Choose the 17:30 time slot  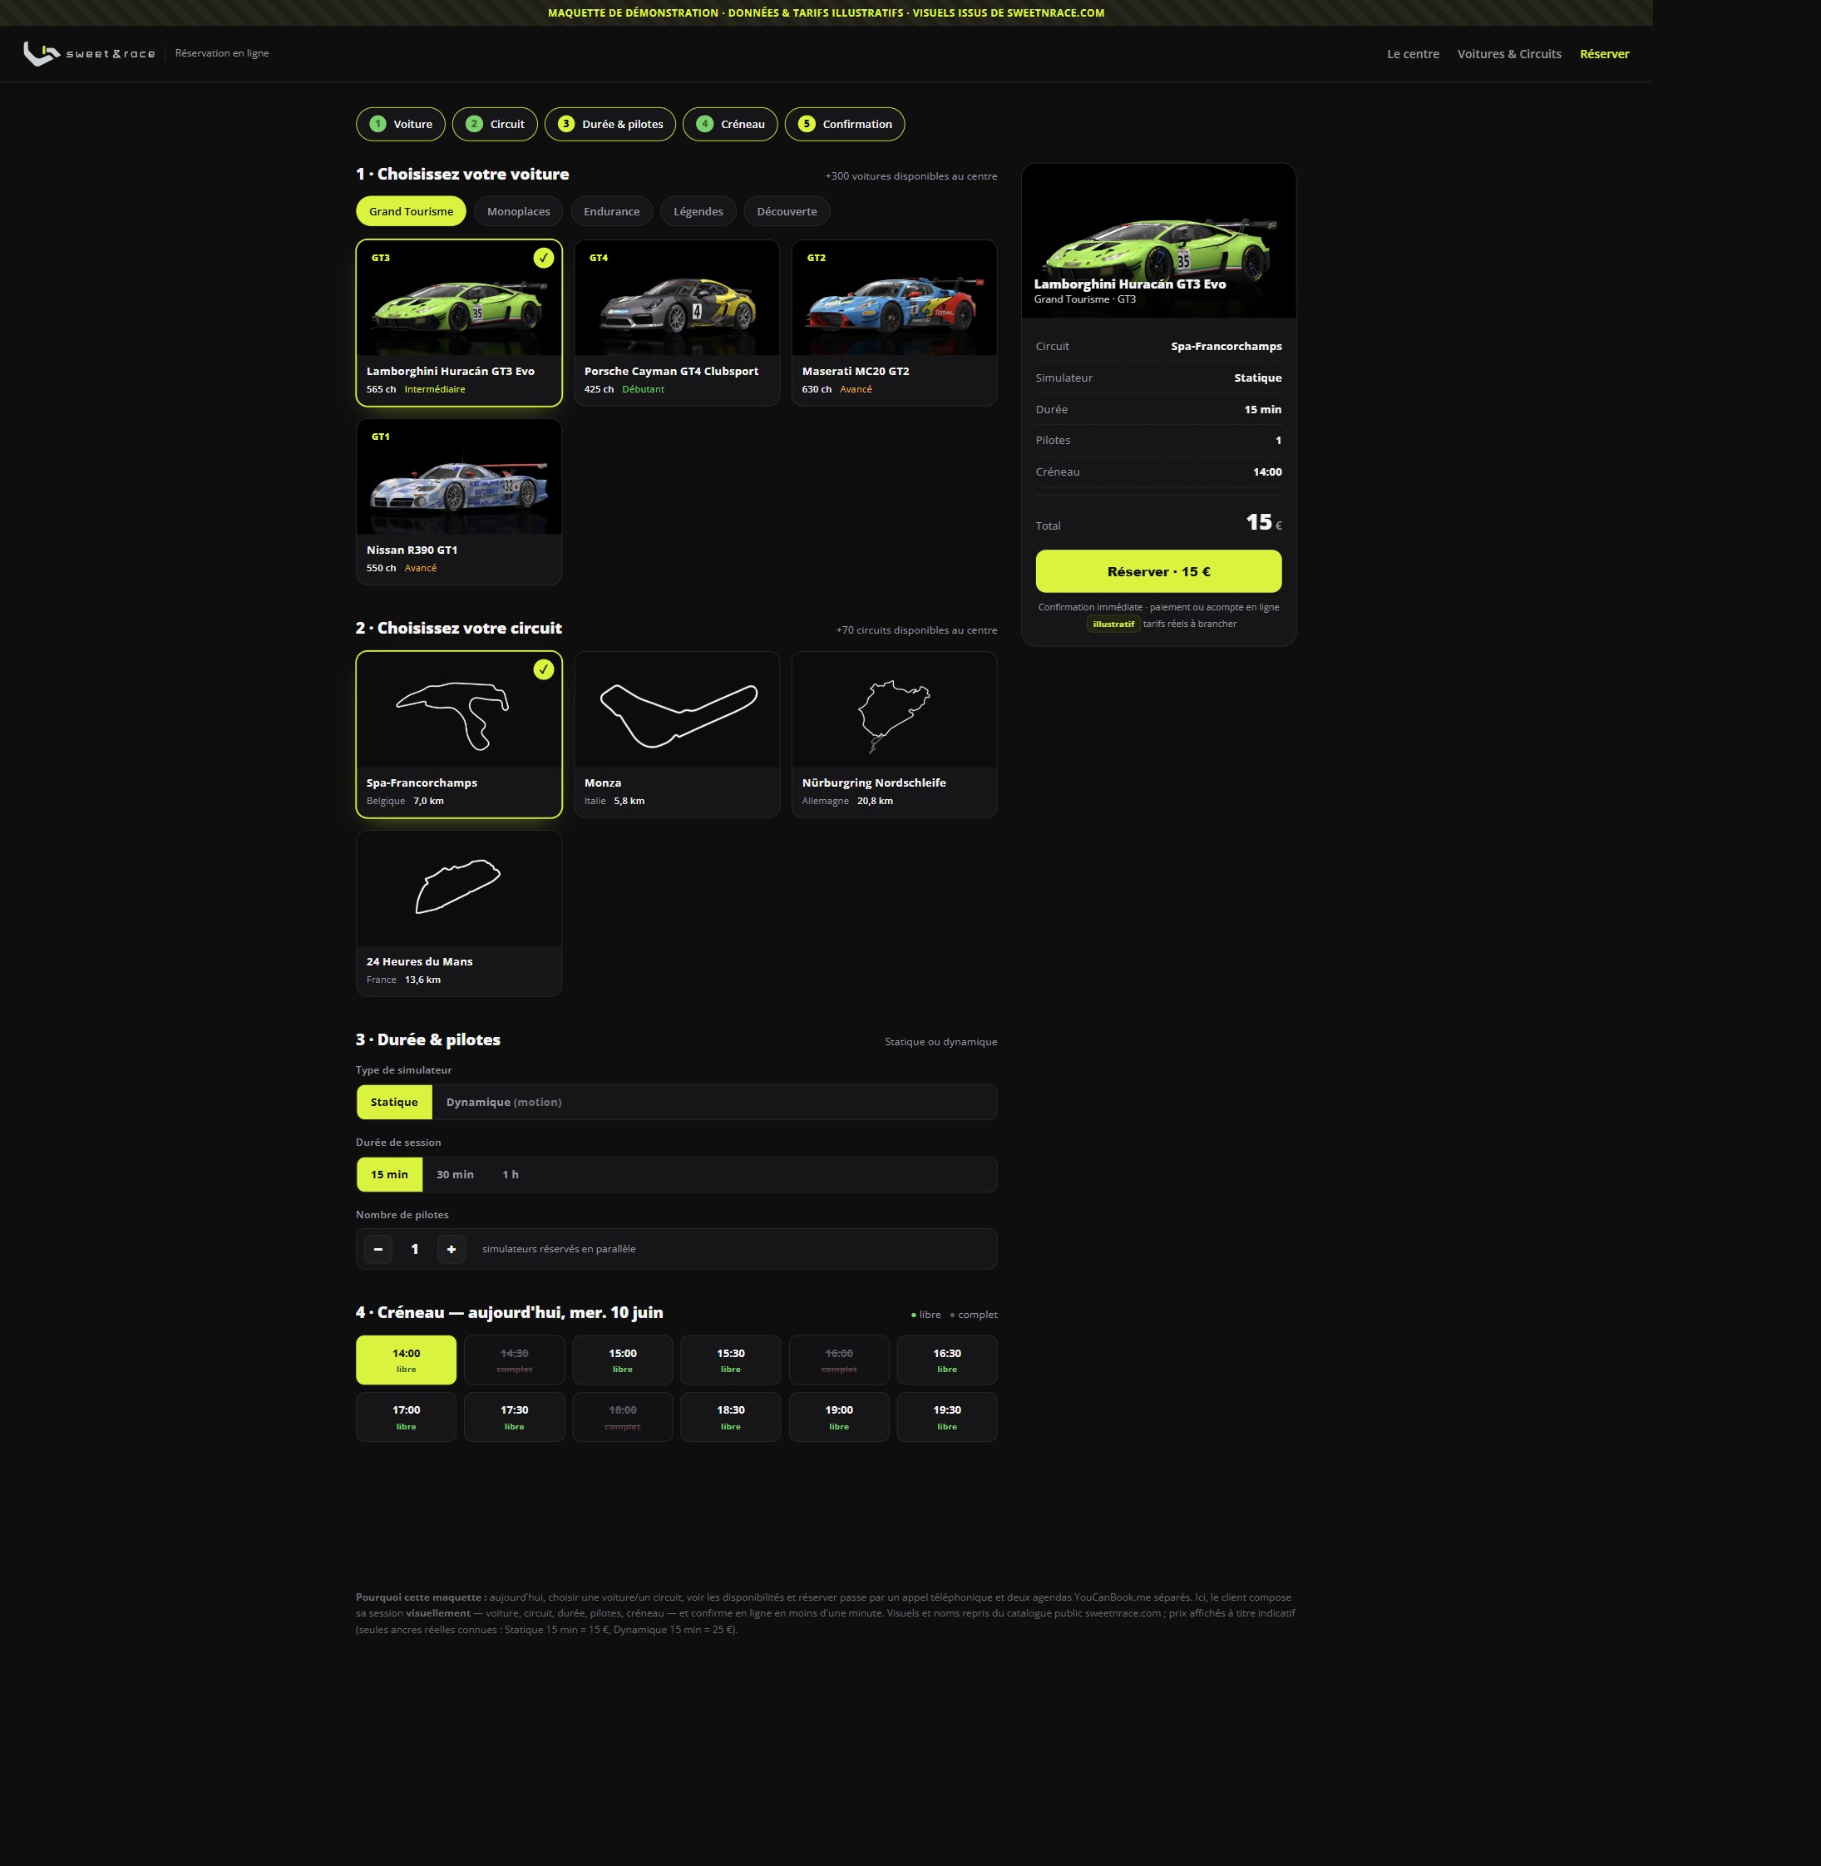[515, 1416]
